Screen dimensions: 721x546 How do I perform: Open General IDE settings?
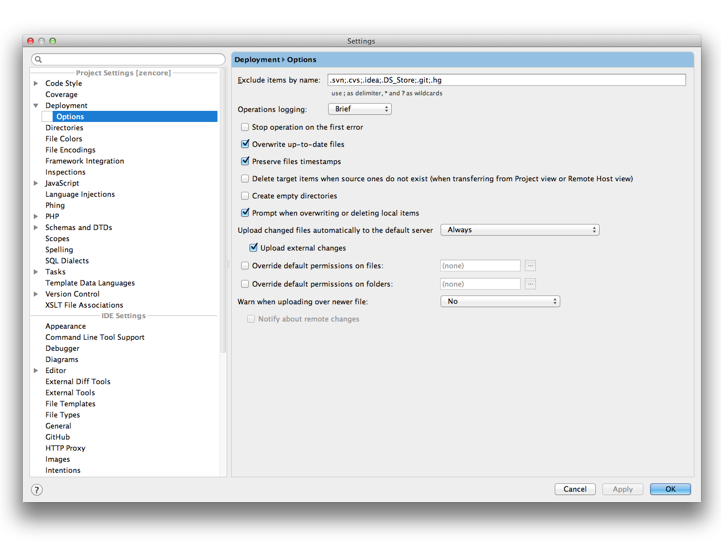[x=58, y=426]
